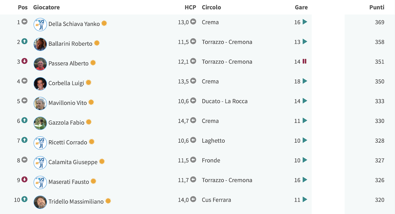Expand Corbella Luigi's 18 races with the play arrow
395x214 pixels.
point(305,81)
